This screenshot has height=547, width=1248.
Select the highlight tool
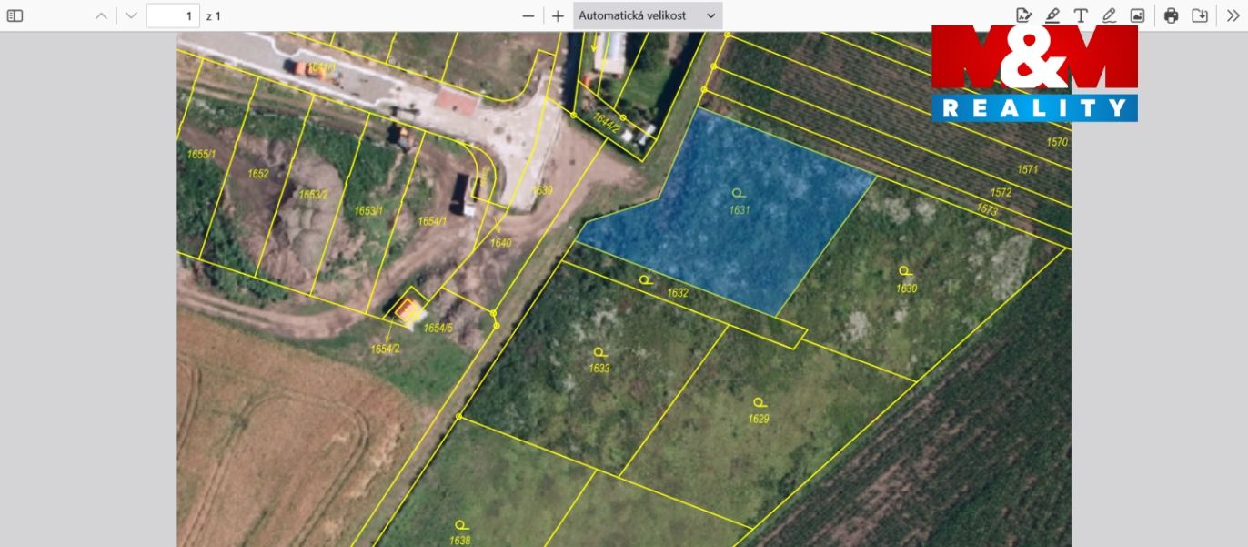(1052, 15)
